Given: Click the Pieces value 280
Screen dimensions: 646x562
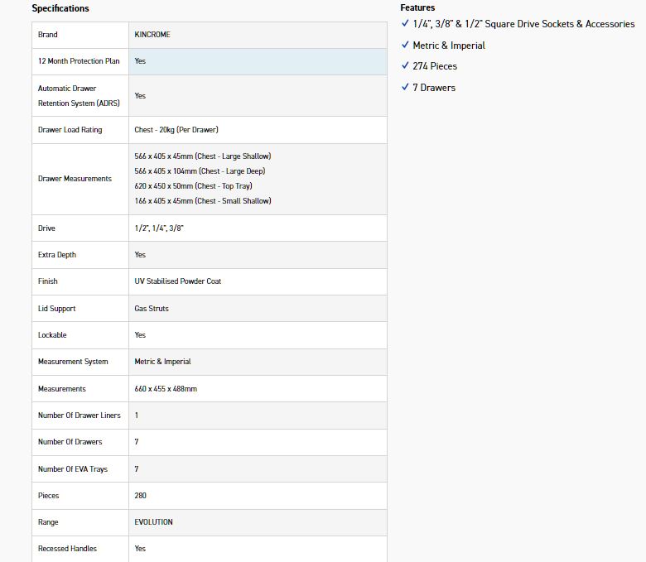Looking at the screenshot, I should (141, 496).
